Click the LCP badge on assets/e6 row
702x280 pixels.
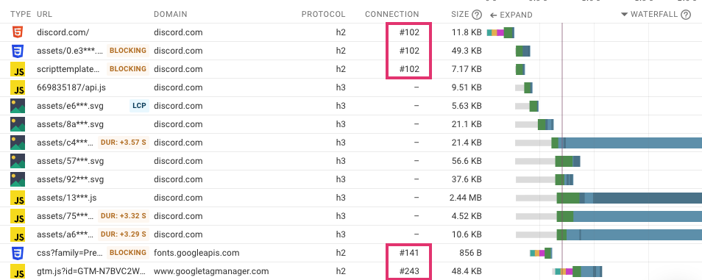(139, 106)
